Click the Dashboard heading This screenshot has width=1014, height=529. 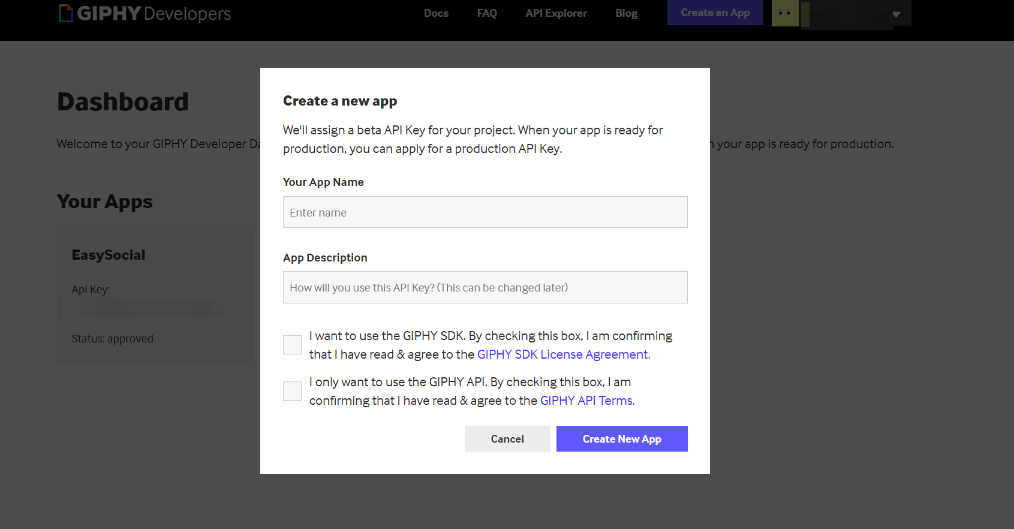(123, 102)
